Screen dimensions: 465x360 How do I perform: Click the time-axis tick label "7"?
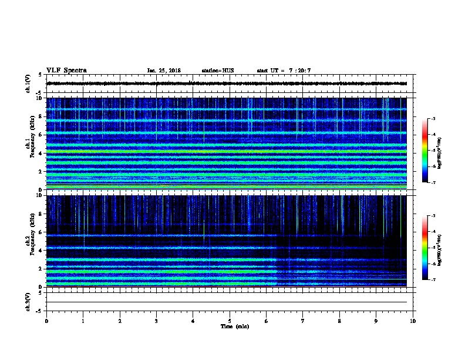click(x=303, y=321)
